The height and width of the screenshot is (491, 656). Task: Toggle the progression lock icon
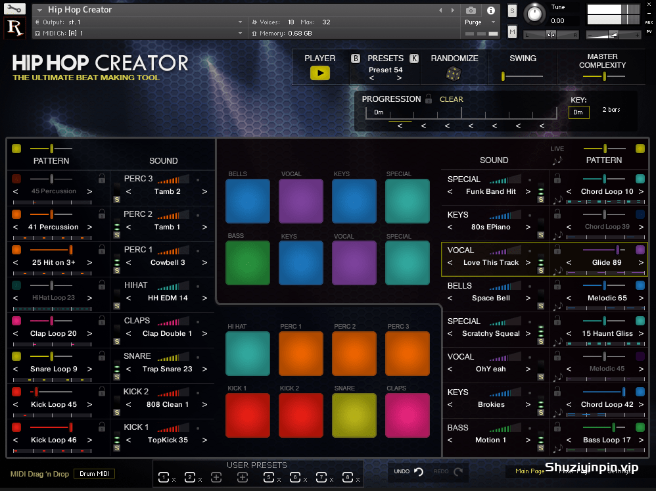(x=429, y=99)
